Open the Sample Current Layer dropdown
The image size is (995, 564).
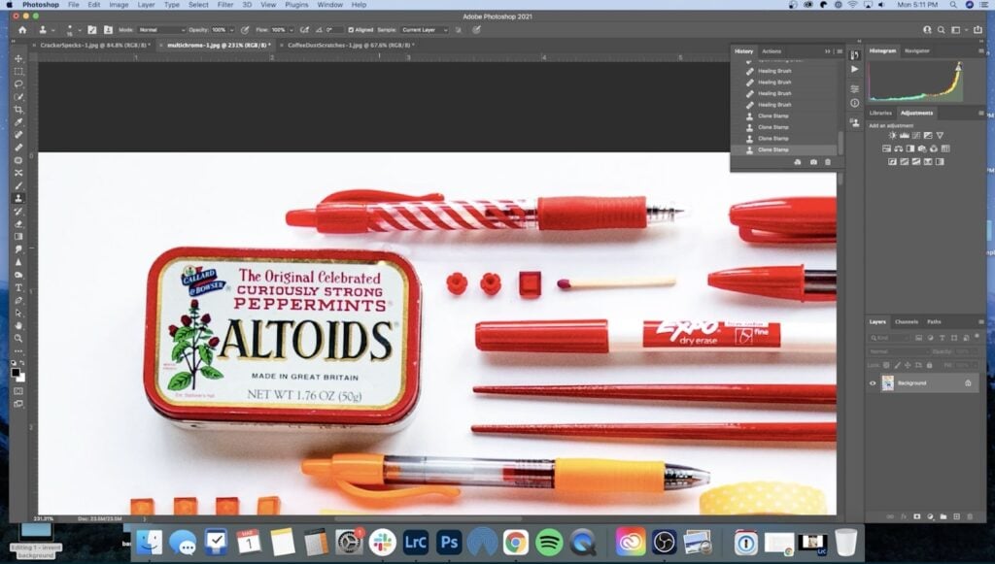pos(425,30)
